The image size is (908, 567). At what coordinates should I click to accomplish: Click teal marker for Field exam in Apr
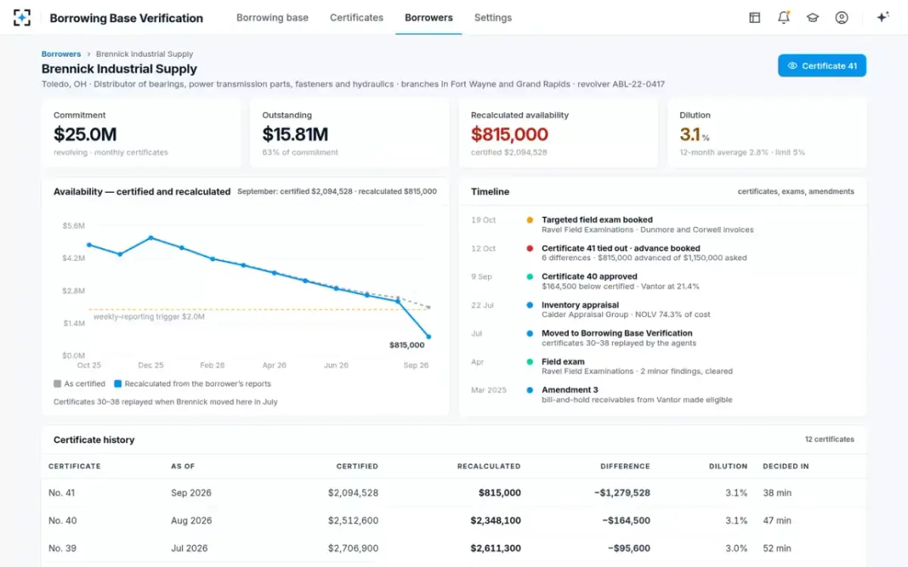pyautogui.click(x=530, y=362)
